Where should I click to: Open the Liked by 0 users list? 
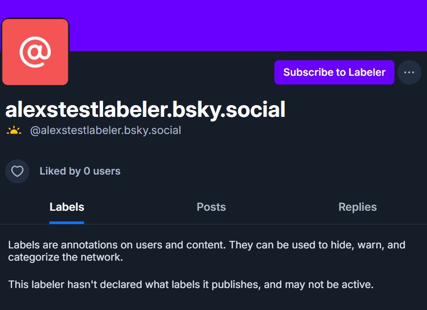80,171
